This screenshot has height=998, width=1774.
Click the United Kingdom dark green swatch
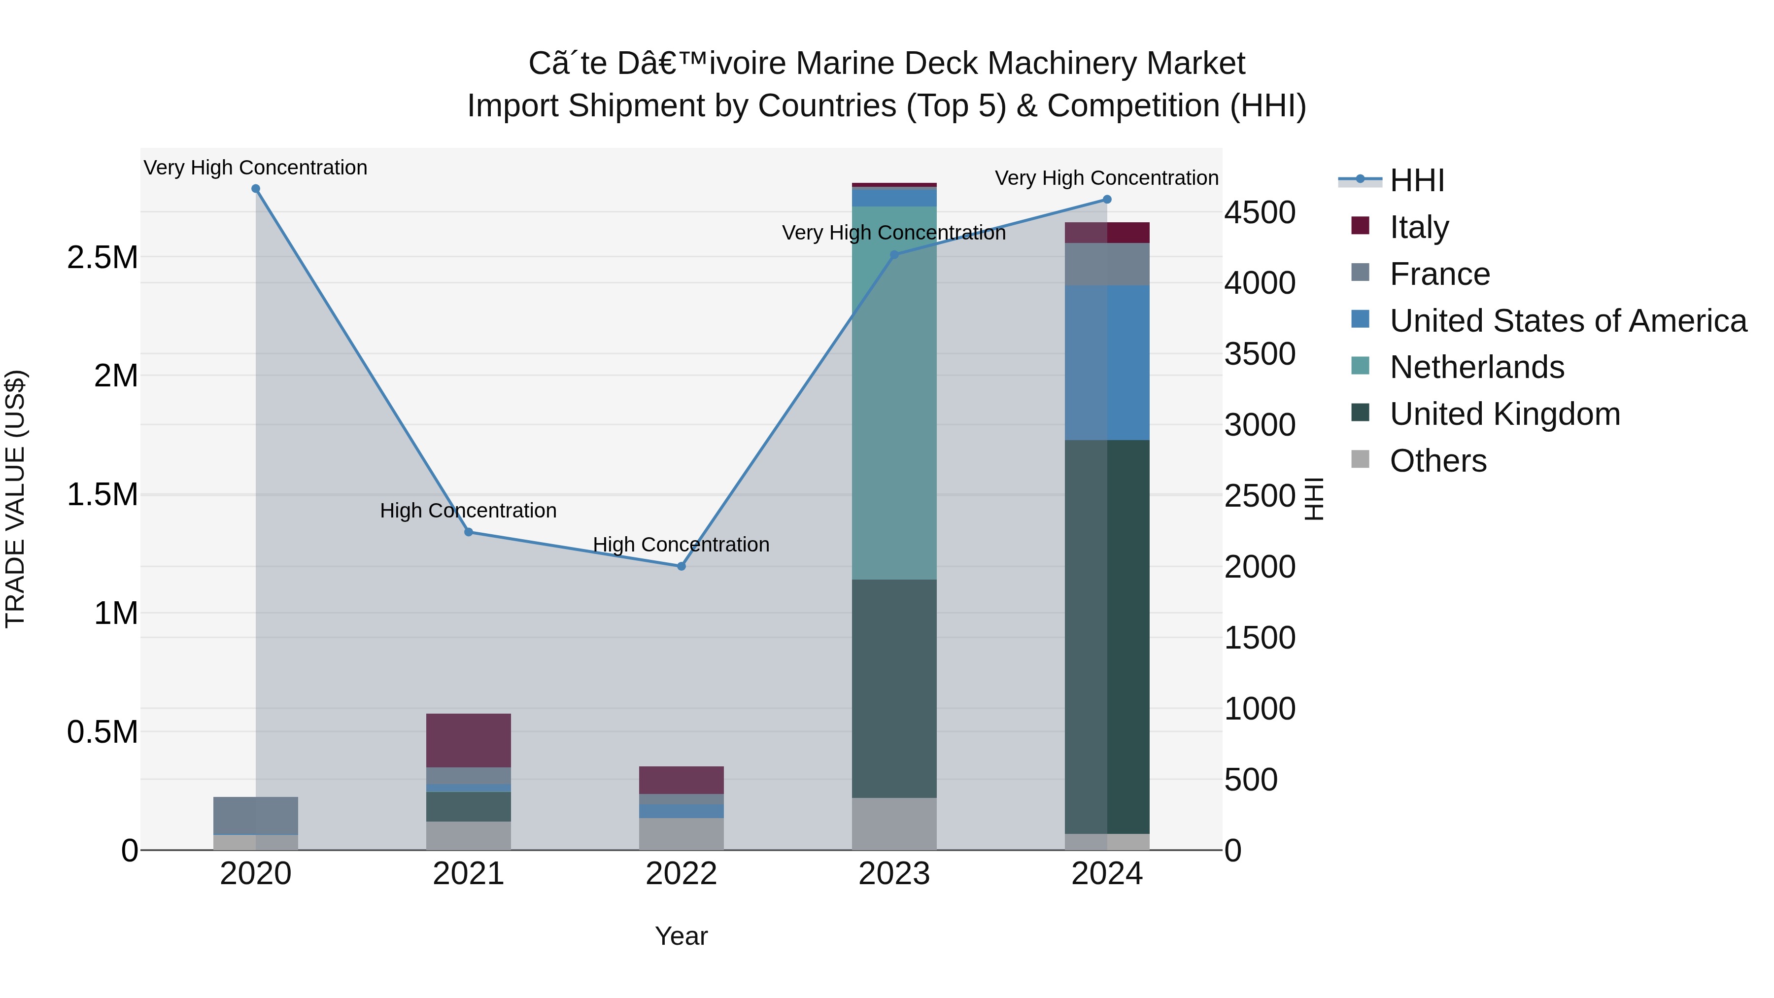pyautogui.click(x=1360, y=413)
